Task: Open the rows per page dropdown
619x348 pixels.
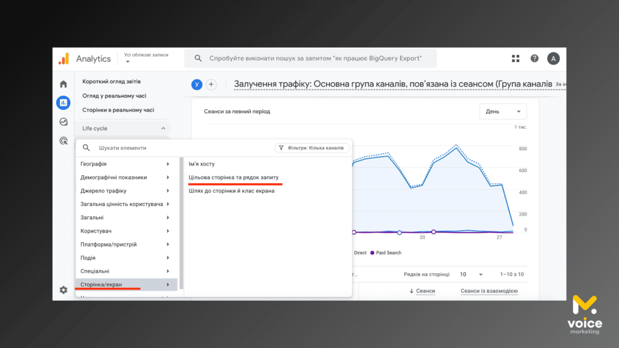Action: point(472,274)
